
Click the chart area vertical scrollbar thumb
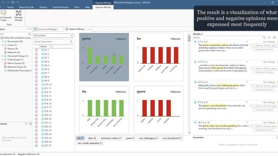189,38
